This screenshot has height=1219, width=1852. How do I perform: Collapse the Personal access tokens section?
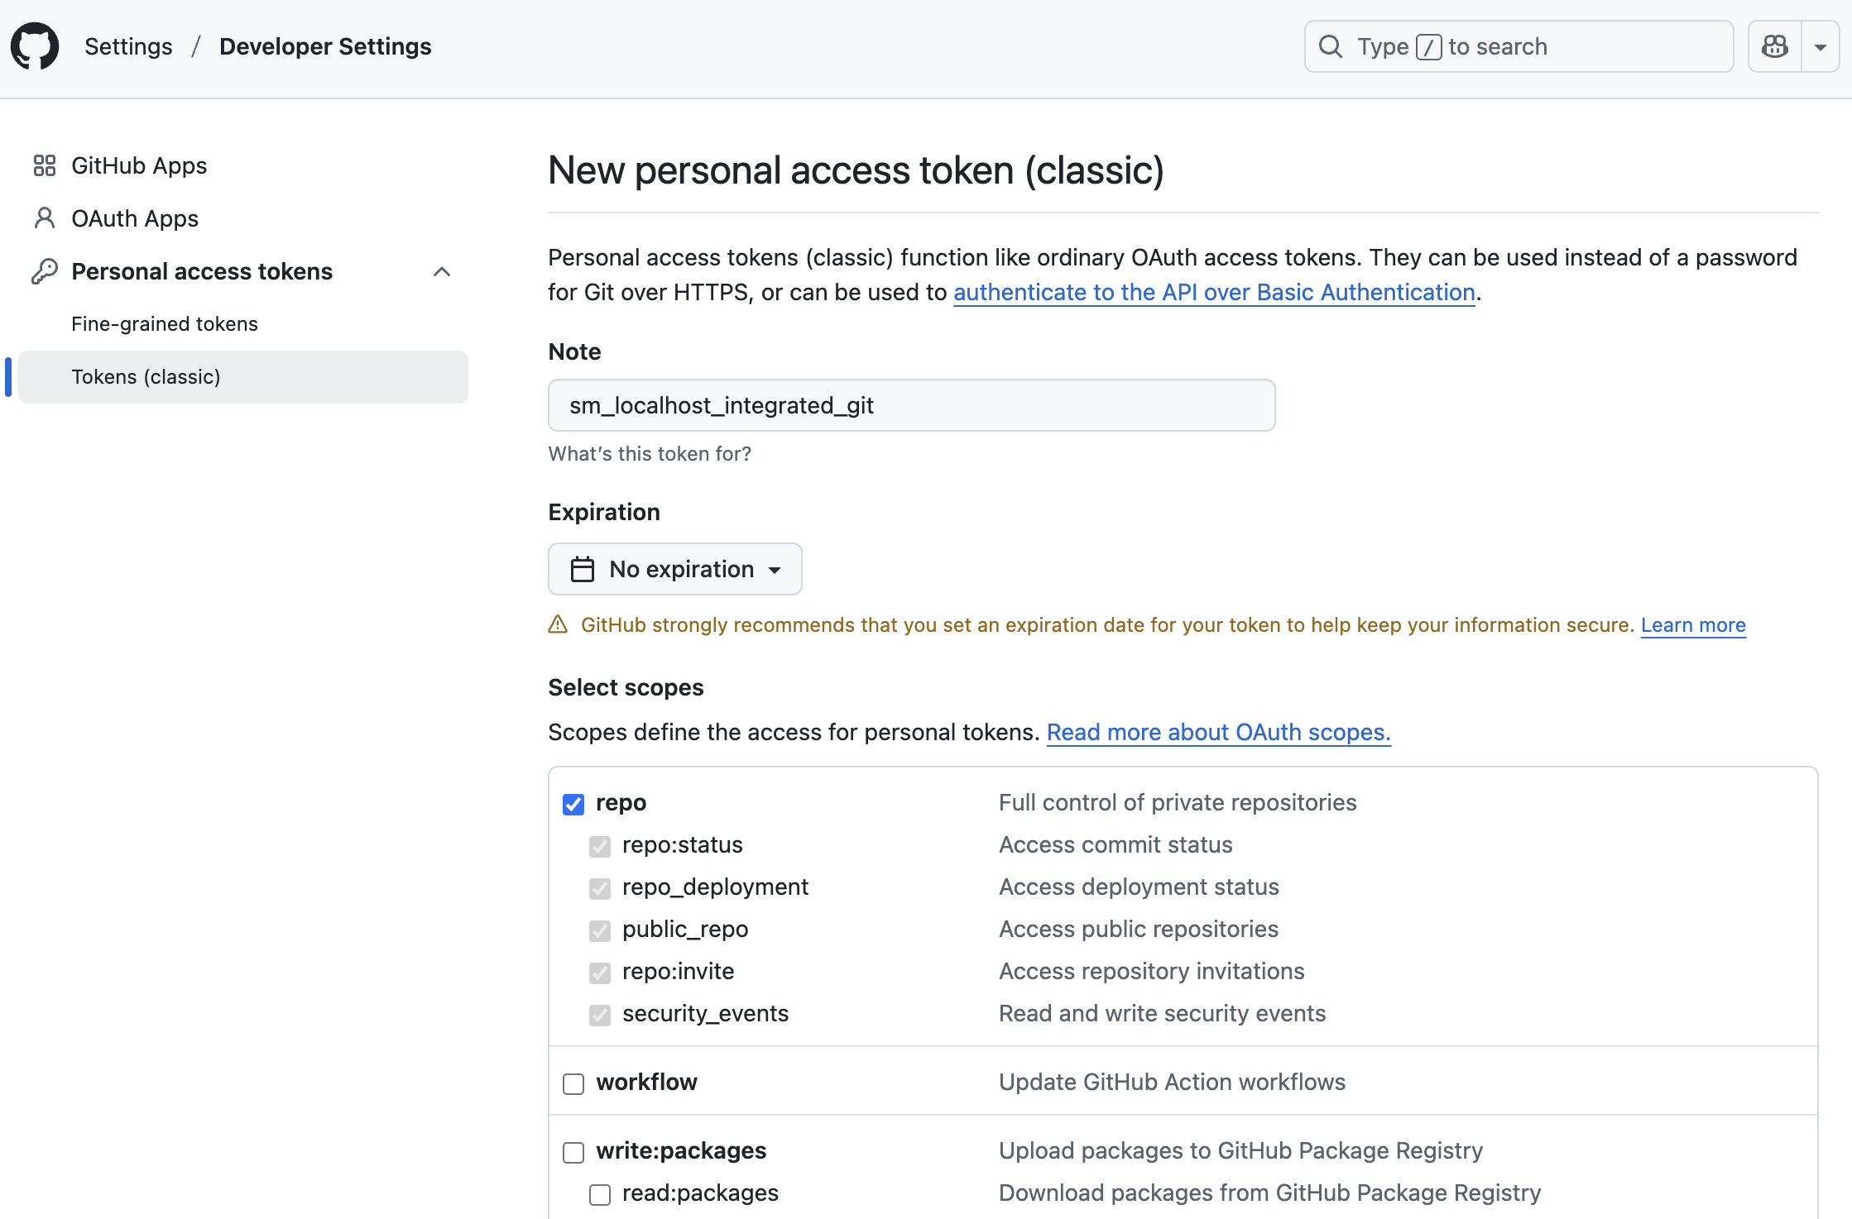441,271
